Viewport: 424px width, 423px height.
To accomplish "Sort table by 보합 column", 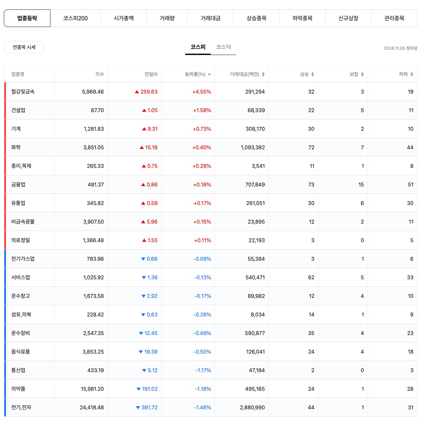I will (356, 74).
